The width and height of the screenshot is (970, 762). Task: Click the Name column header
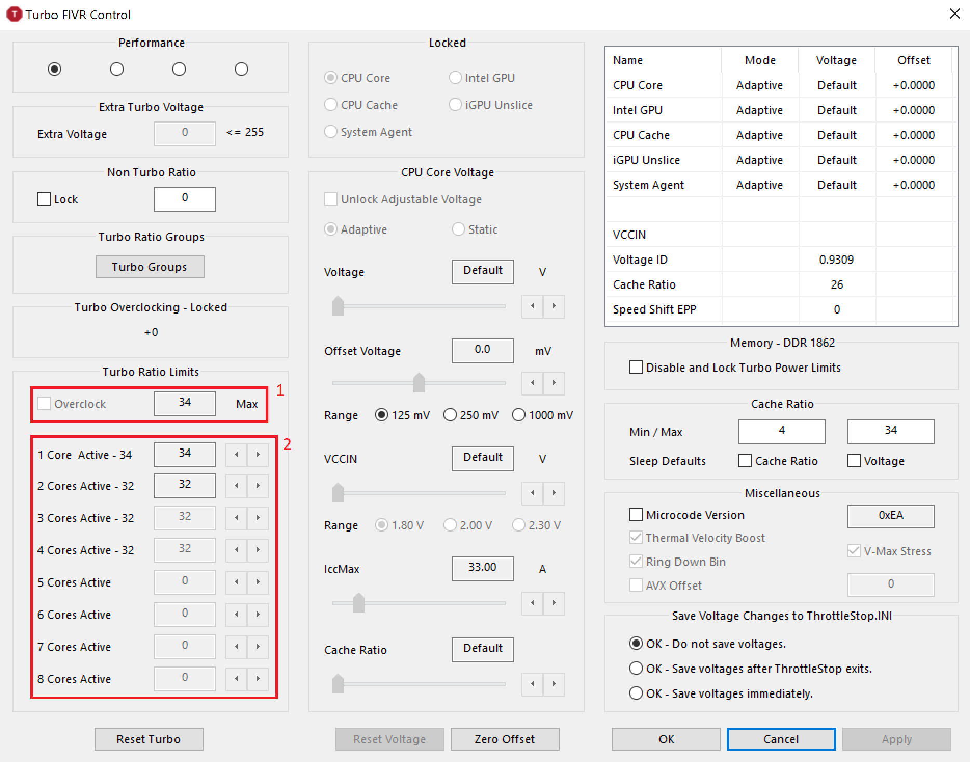click(x=664, y=60)
